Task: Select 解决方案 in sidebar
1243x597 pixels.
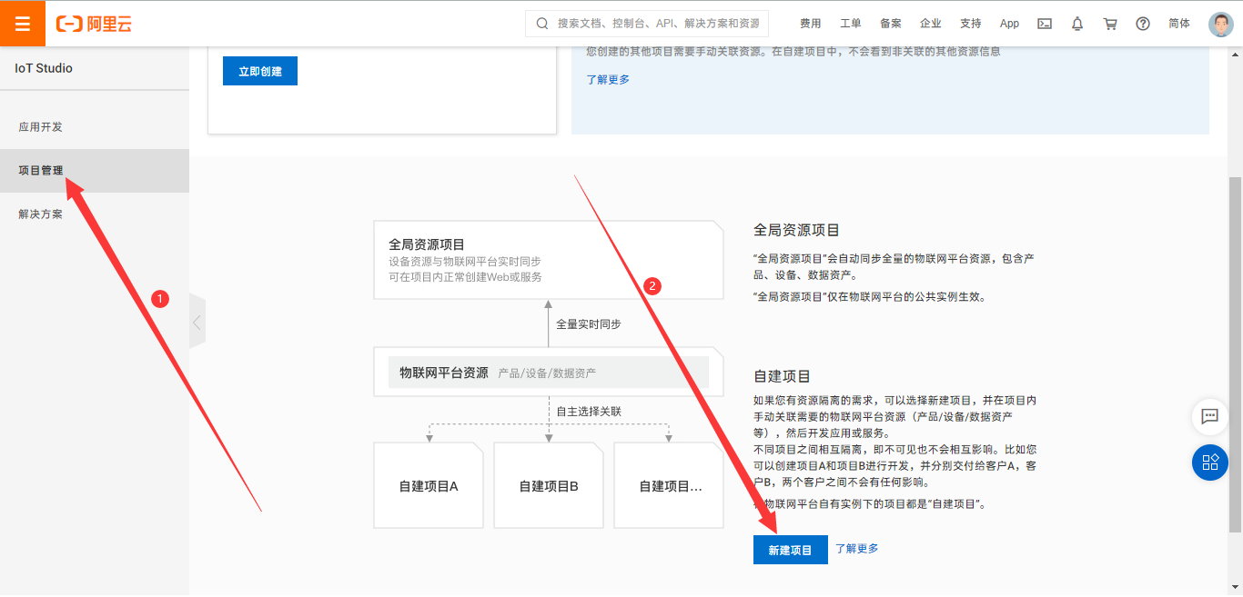Action: click(95, 214)
